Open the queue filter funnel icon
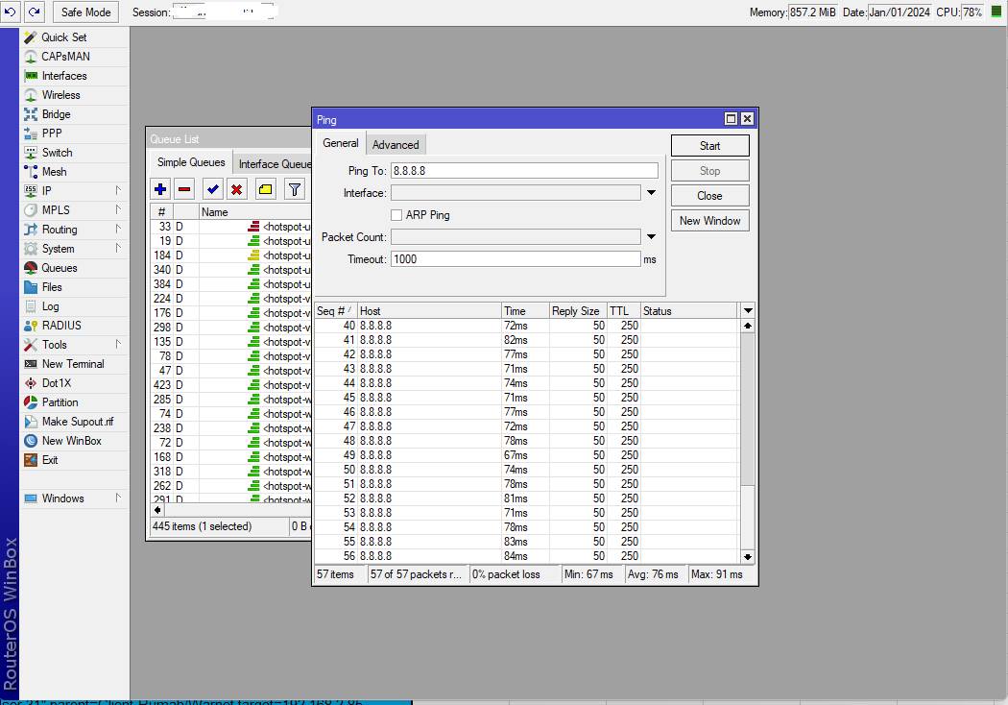 click(x=295, y=189)
